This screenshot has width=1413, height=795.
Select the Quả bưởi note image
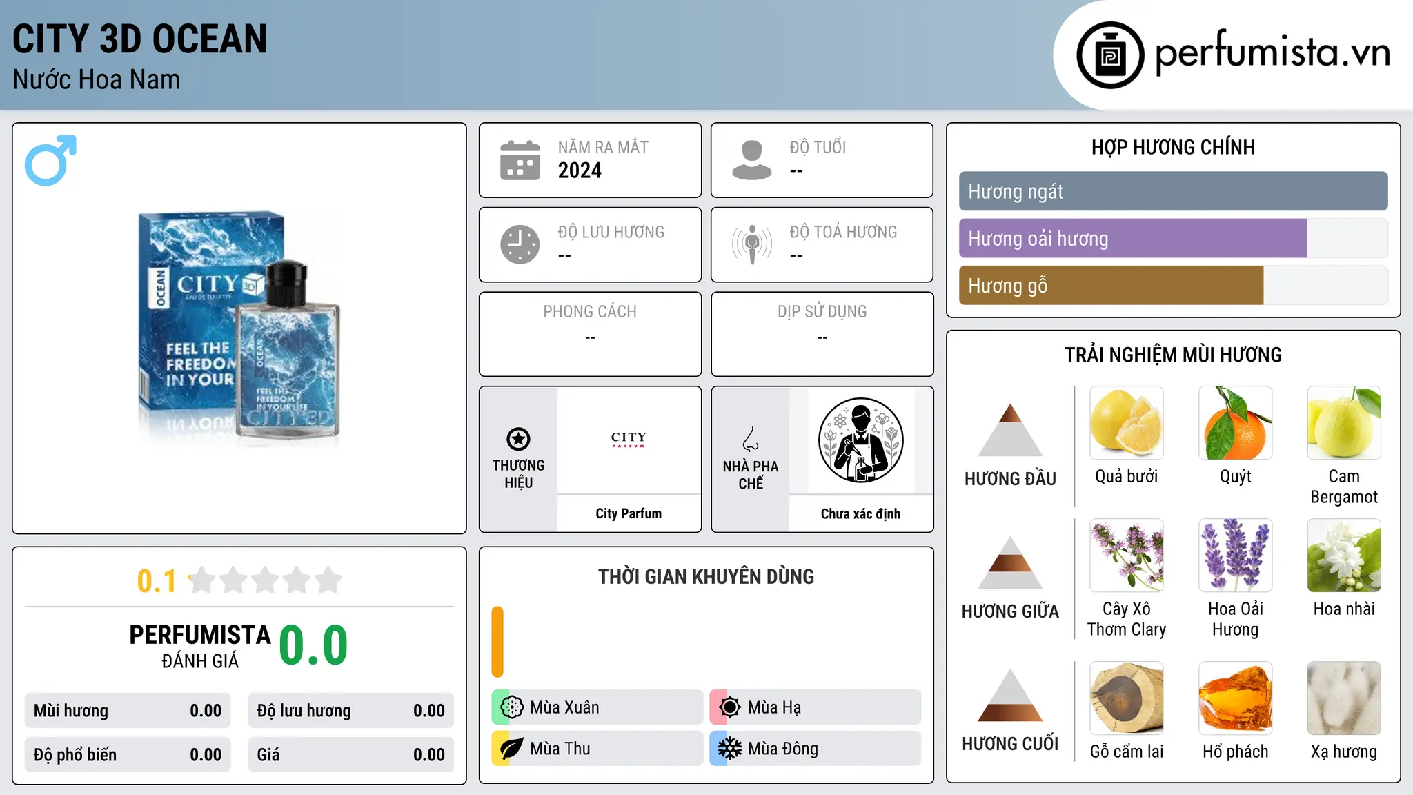coord(1127,423)
